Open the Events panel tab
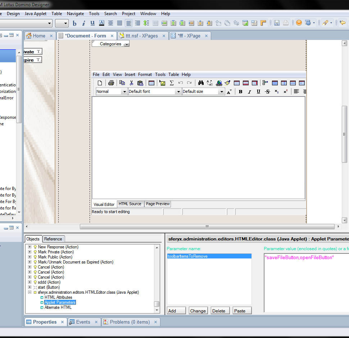The width and height of the screenshot is (349, 338). [83, 322]
